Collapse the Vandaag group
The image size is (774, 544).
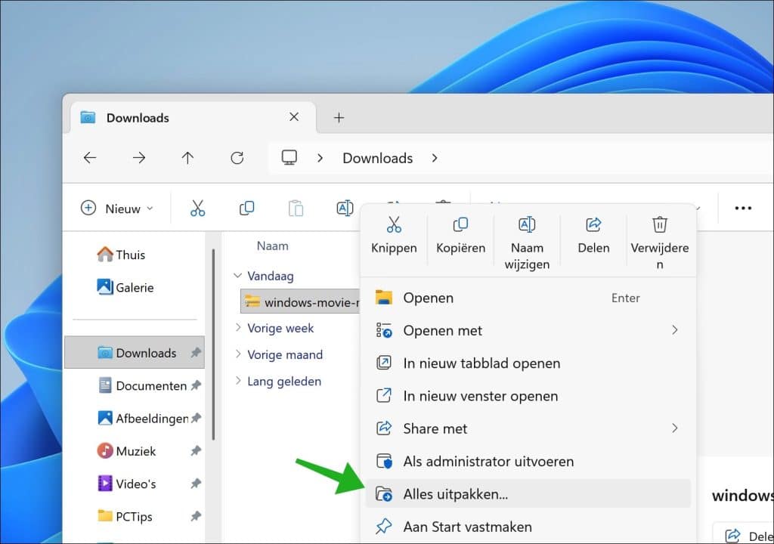pos(238,277)
